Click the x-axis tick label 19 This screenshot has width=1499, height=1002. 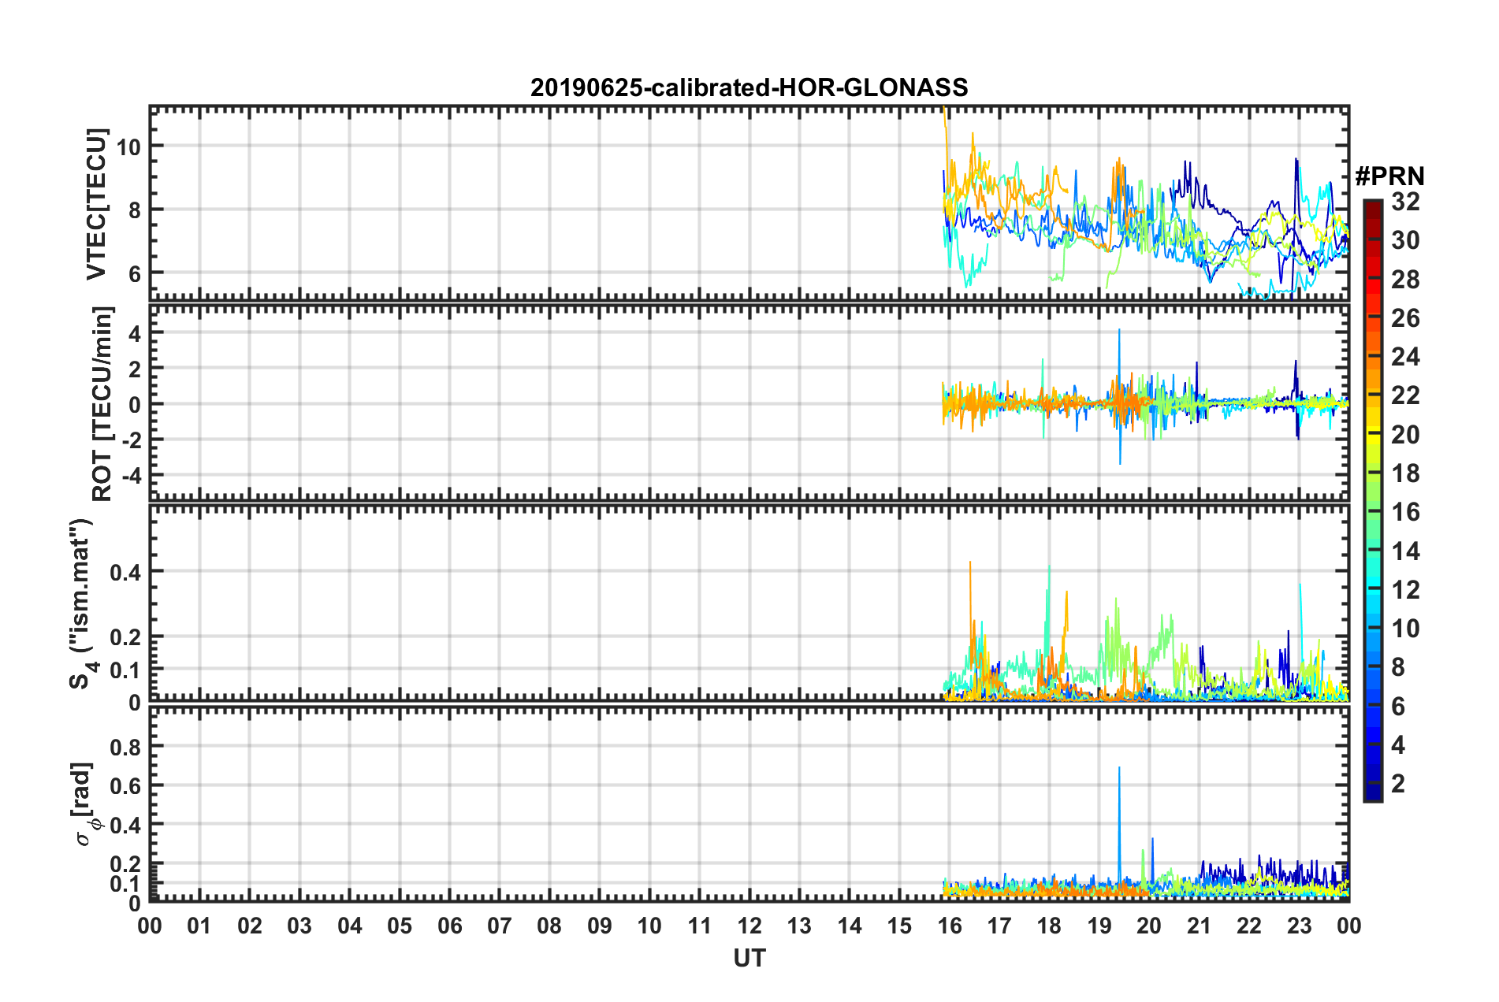[x=1099, y=926]
